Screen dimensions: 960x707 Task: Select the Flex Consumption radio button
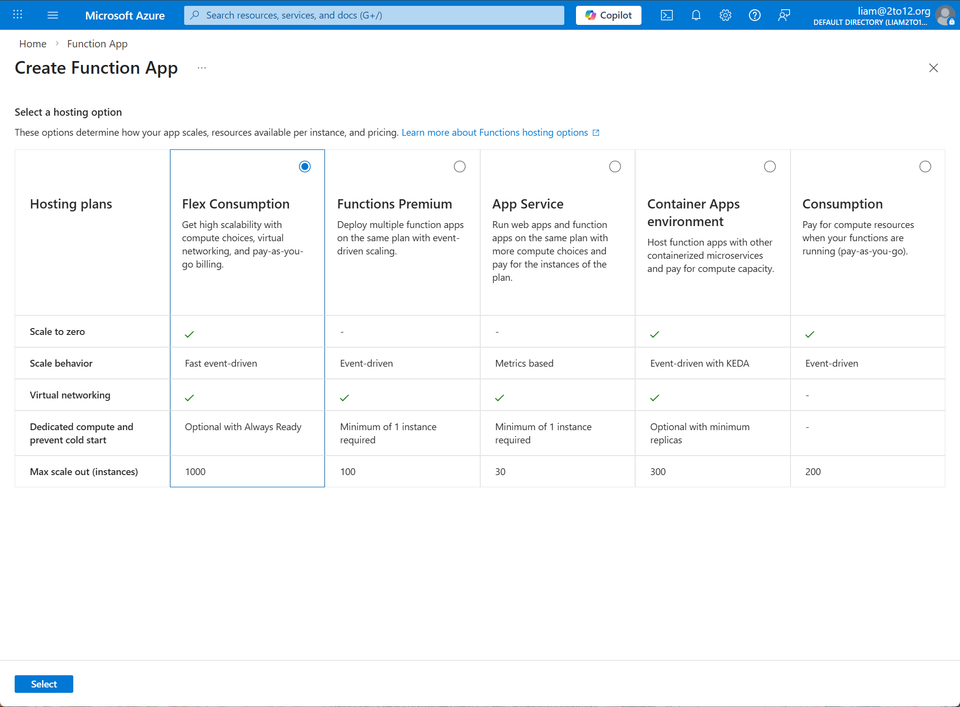[305, 166]
